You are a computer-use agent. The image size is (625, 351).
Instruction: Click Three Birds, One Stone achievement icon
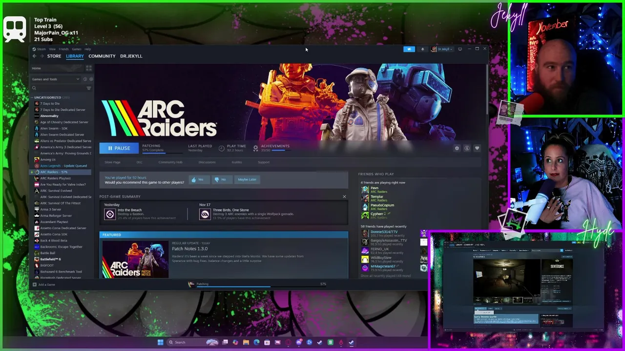tap(205, 214)
